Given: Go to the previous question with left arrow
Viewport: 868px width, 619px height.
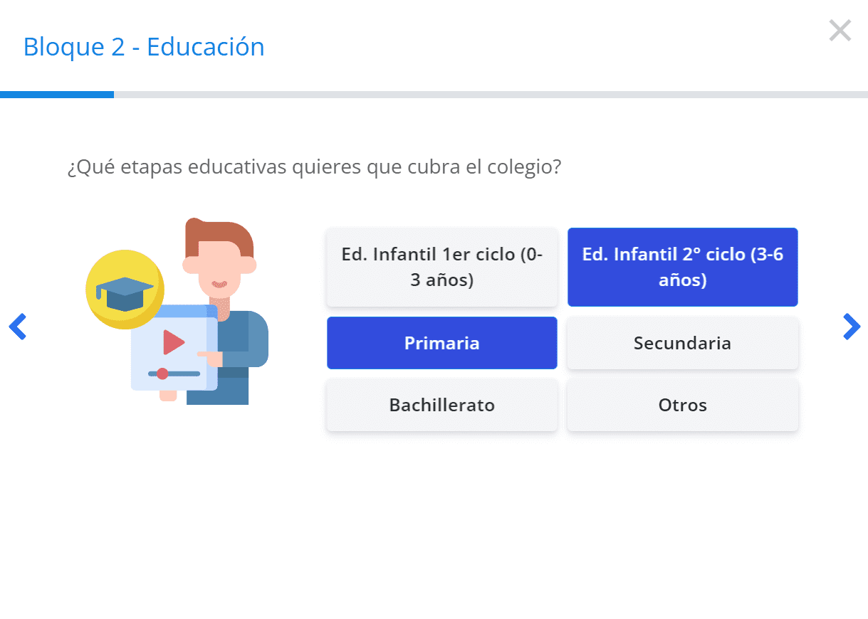Looking at the screenshot, I should pyautogui.click(x=17, y=327).
